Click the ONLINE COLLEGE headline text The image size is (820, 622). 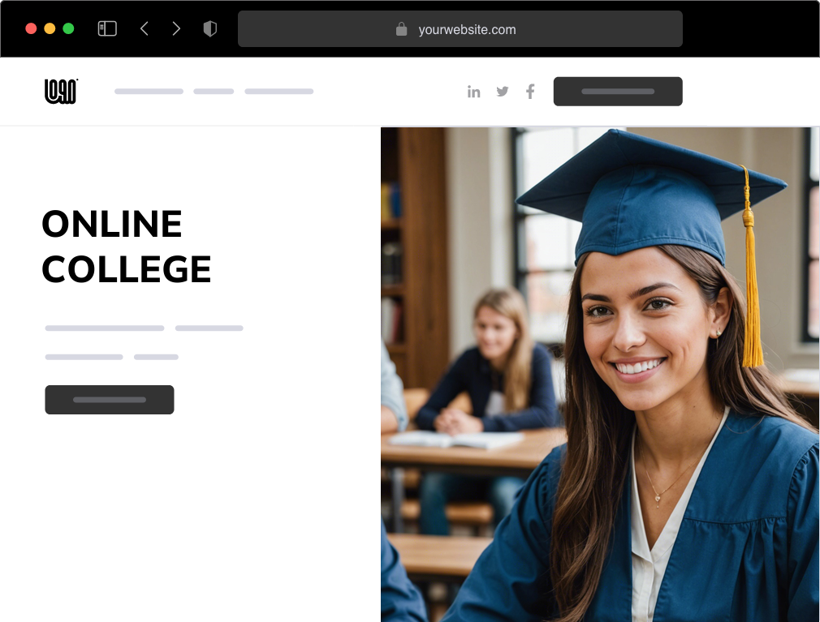pos(126,247)
